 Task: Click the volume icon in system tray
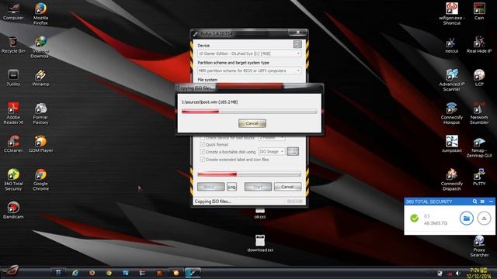[458, 273]
